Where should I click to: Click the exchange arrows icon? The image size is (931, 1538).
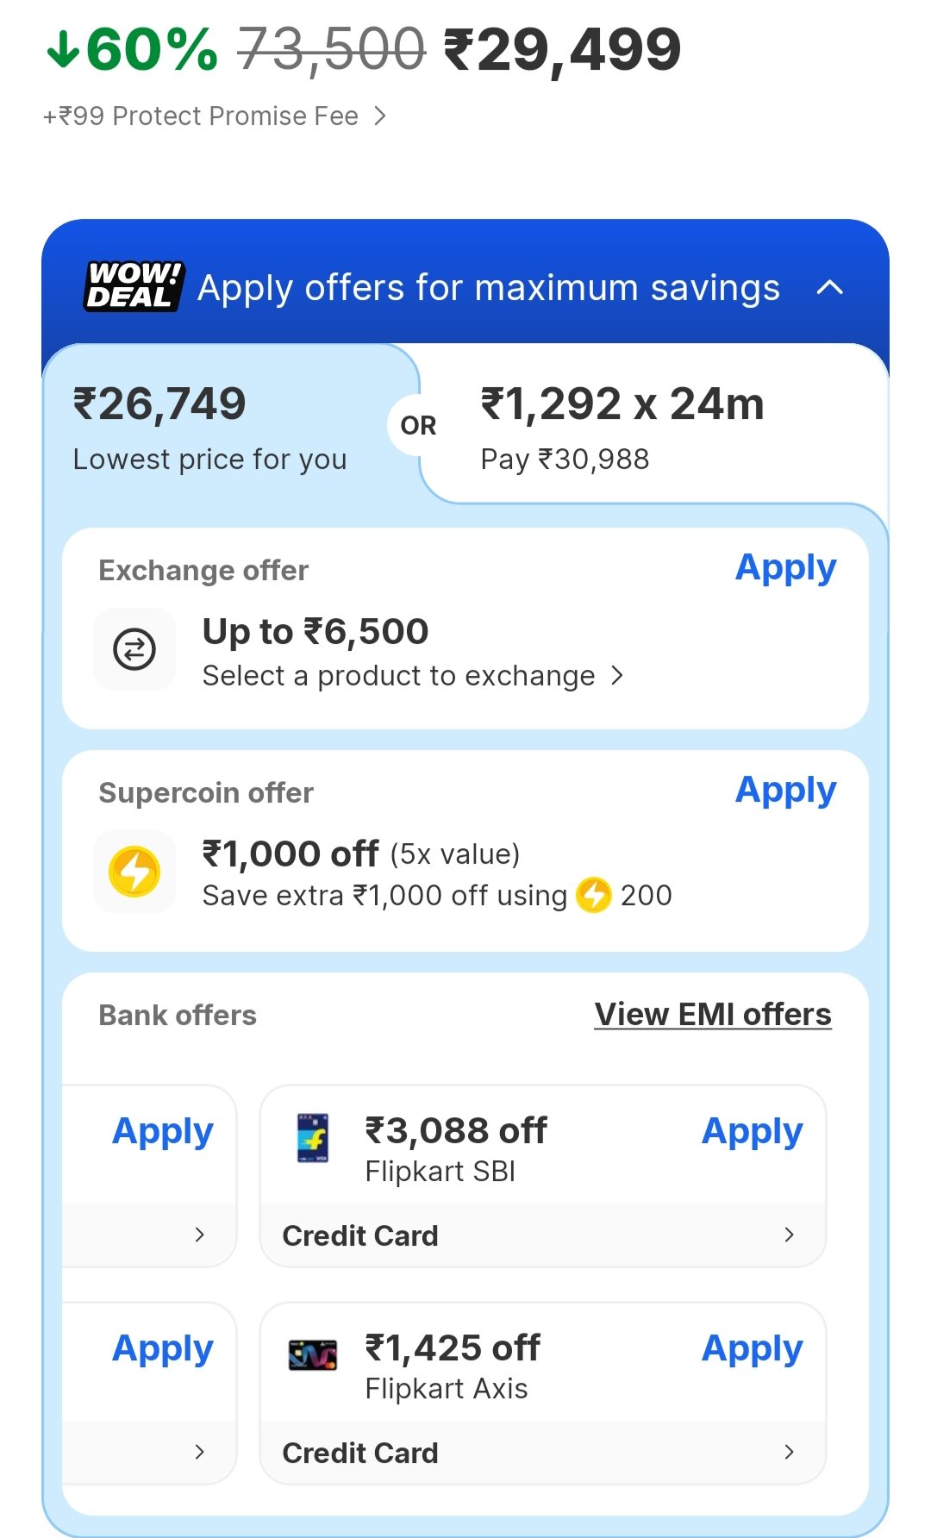click(134, 649)
